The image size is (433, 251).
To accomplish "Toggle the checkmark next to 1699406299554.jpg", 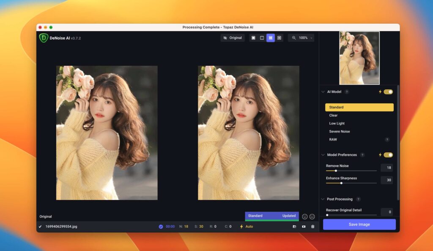I will click(41, 227).
